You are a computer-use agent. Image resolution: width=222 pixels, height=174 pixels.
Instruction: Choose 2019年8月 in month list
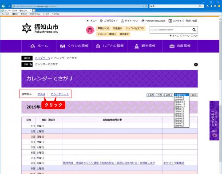click(182, 126)
